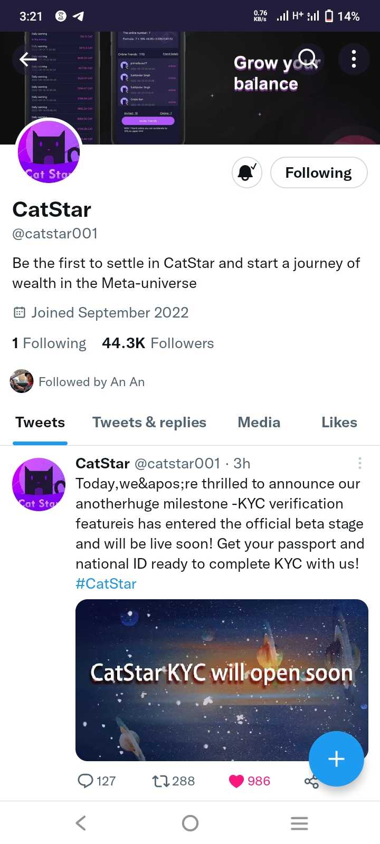Viewport: 380px width, 844px height.
Task: Open search with the magnifier icon
Action: pyautogui.click(x=307, y=58)
